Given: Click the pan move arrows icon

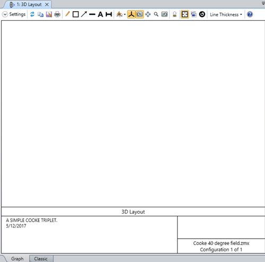Looking at the screenshot, I should (x=148, y=14).
